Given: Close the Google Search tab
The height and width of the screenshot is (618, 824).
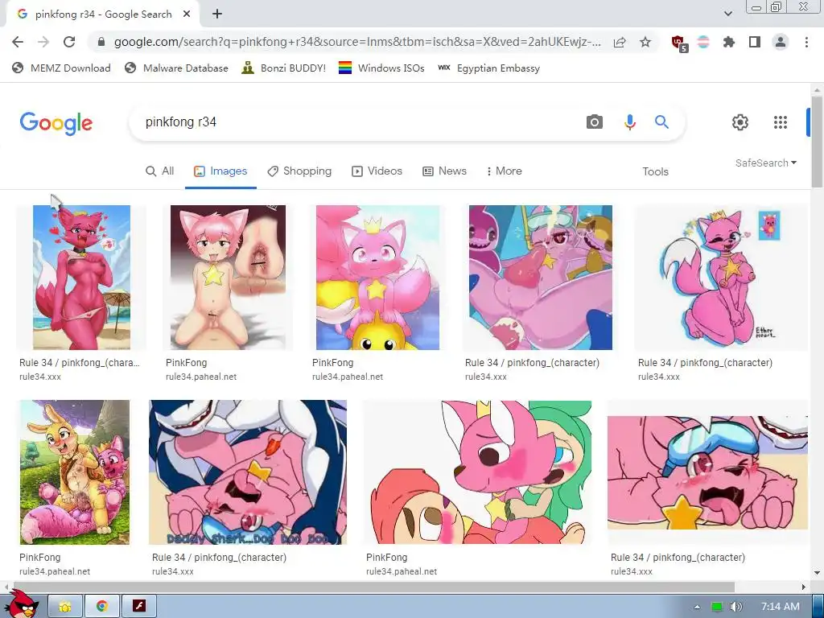Looking at the screenshot, I should (x=187, y=14).
